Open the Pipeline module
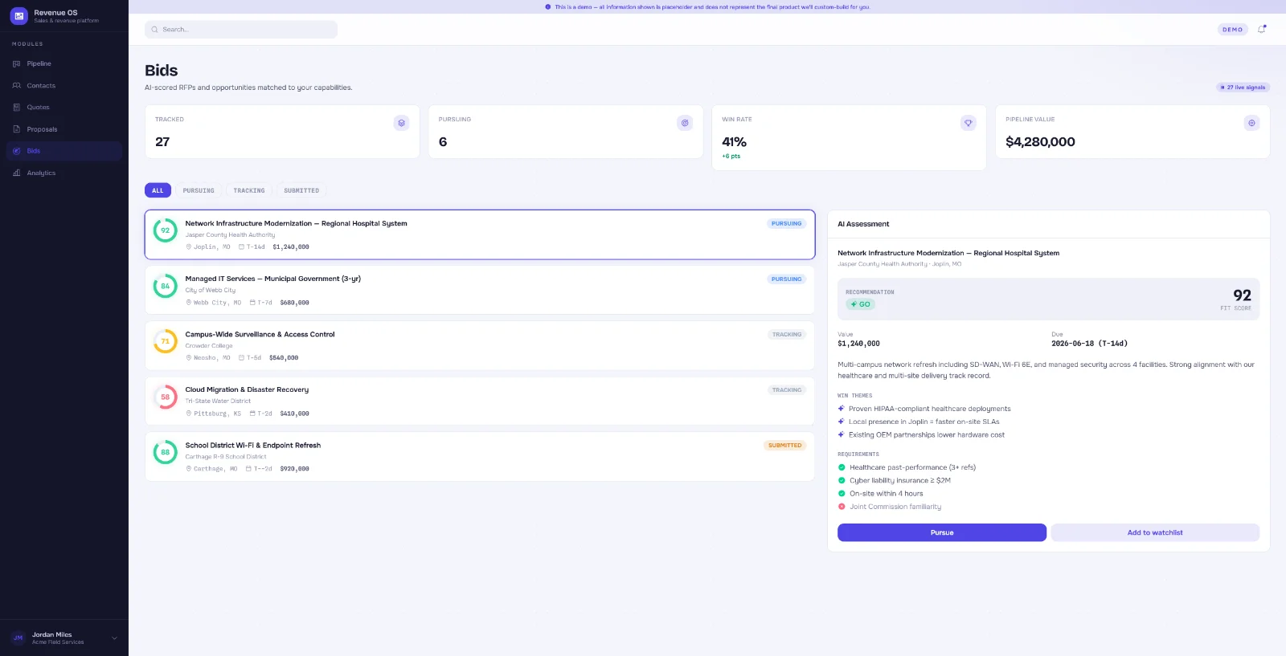This screenshot has height=656, width=1286. (64, 63)
